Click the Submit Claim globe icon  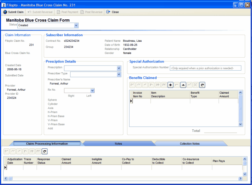point(5,12)
